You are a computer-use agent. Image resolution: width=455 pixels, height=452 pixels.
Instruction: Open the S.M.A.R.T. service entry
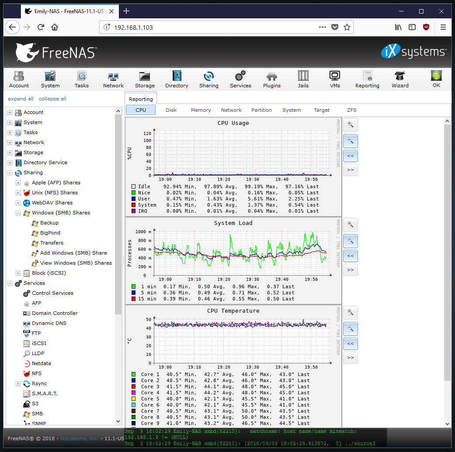click(45, 394)
